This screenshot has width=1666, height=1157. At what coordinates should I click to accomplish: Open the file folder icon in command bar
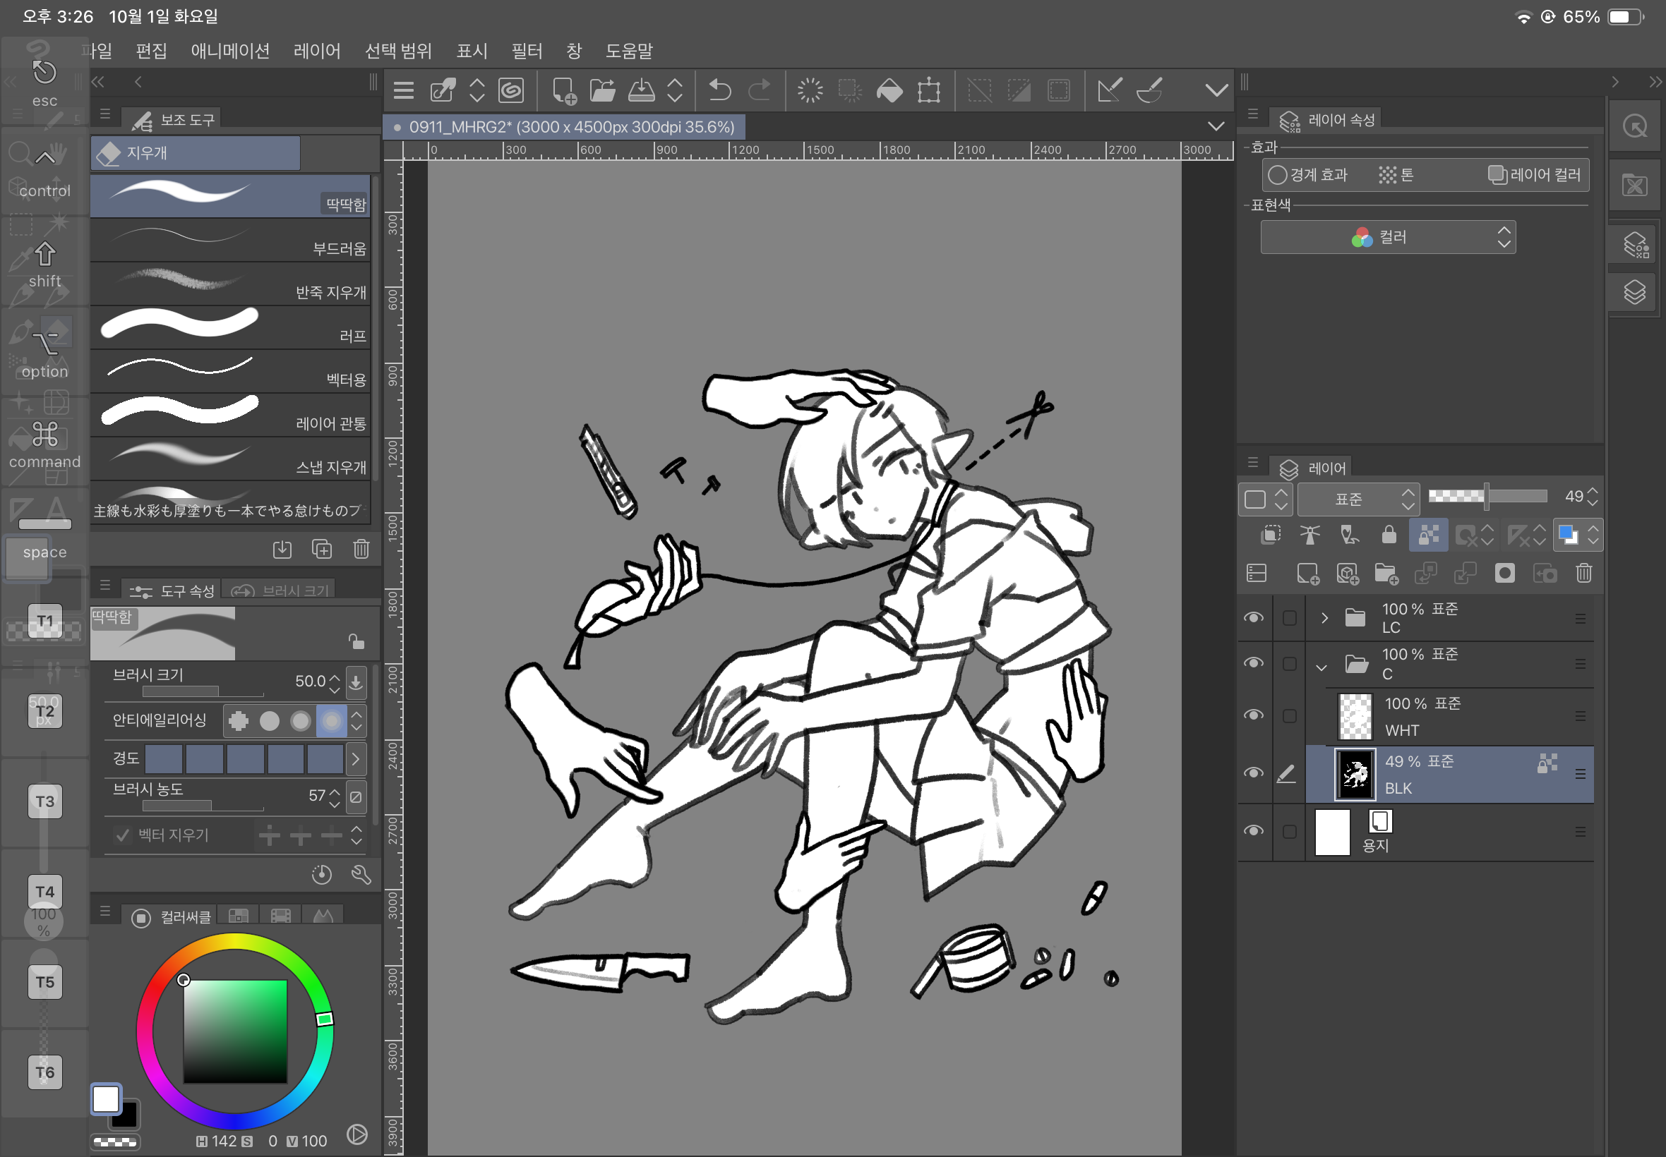602,90
